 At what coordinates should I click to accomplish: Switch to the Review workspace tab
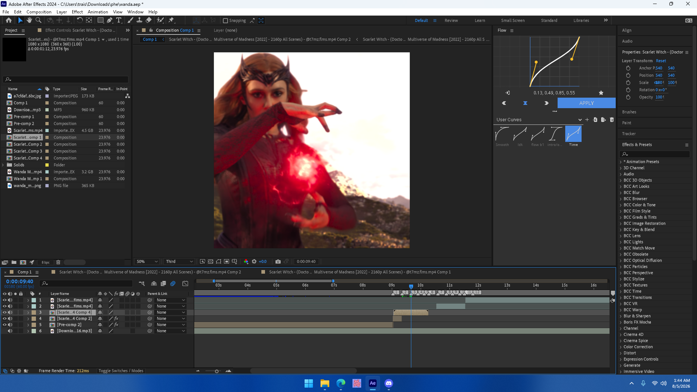pyautogui.click(x=451, y=21)
